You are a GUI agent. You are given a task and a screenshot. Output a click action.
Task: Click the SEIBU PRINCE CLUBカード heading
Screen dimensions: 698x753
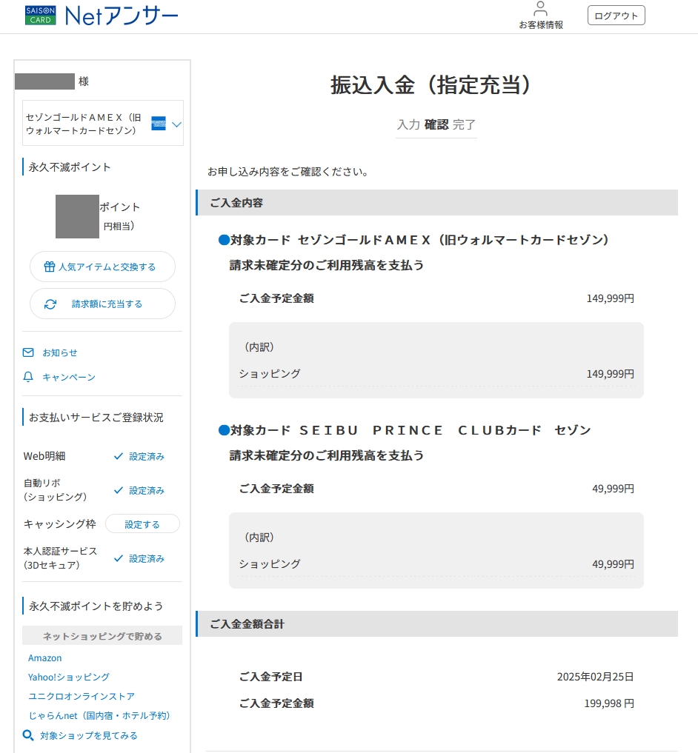pos(405,430)
